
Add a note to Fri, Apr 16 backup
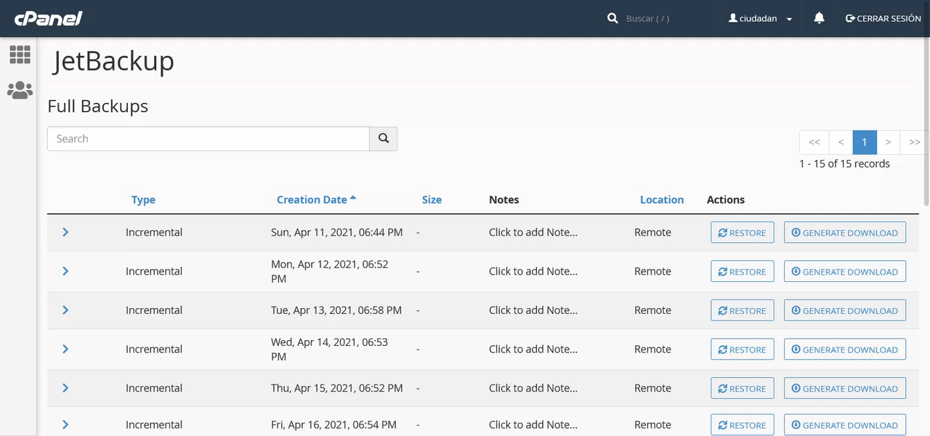pos(533,424)
